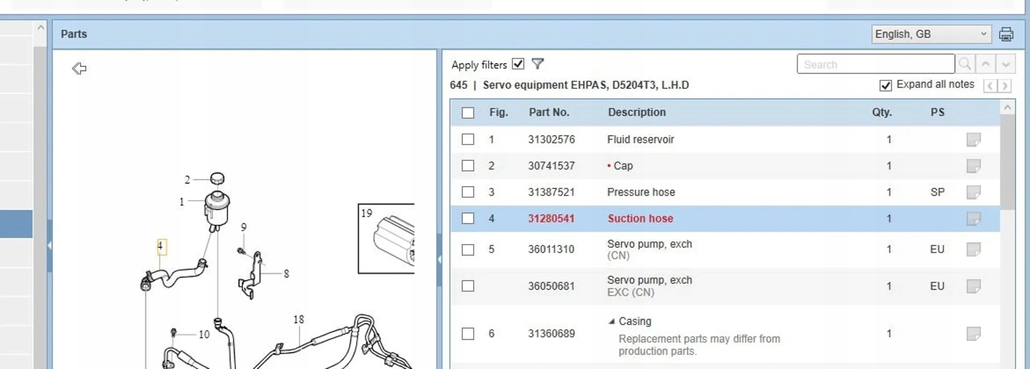Click the section title Servo equipment EHPAS
Screen dimensions: 1030x369
[x=586, y=85]
